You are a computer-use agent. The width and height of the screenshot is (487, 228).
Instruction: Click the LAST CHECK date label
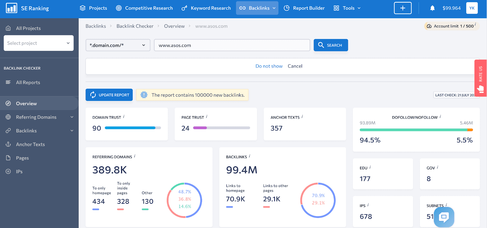(x=455, y=95)
